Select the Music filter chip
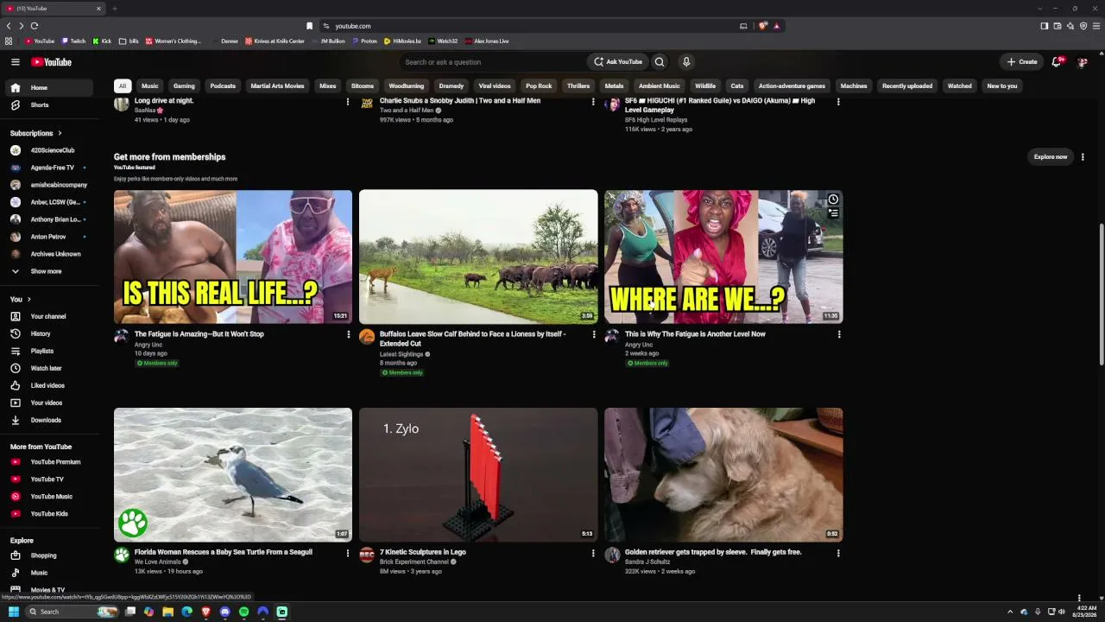The width and height of the screenshot is (1105, 622). tap(150, 86)
